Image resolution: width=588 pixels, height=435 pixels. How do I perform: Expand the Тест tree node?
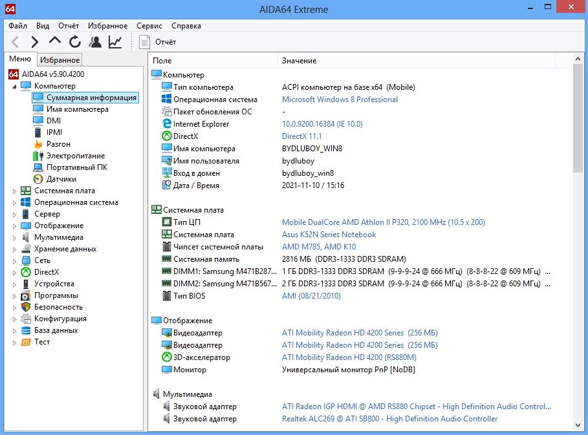coord(14,342)
